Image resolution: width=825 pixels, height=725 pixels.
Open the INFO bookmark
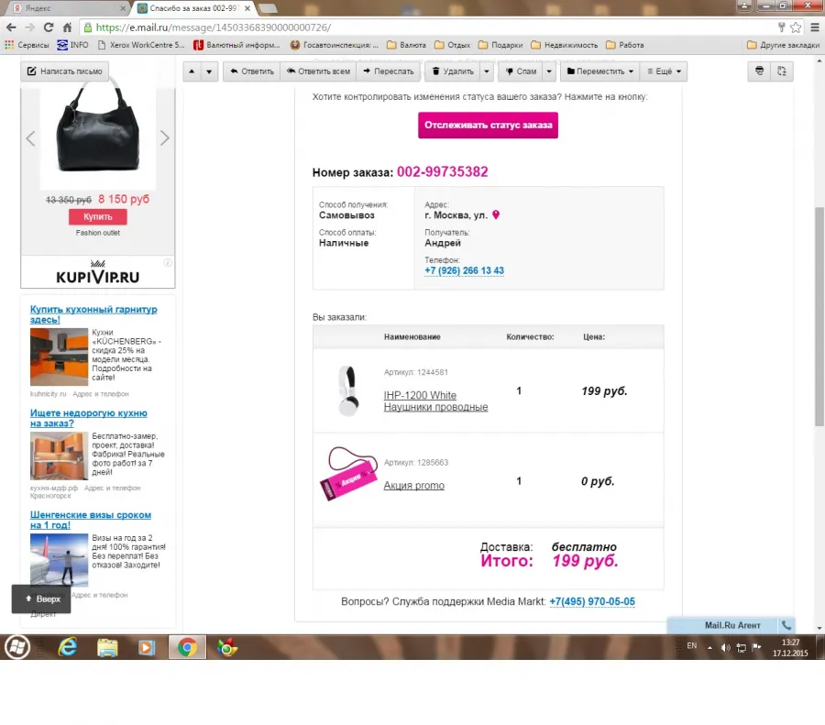click(72, 45)
